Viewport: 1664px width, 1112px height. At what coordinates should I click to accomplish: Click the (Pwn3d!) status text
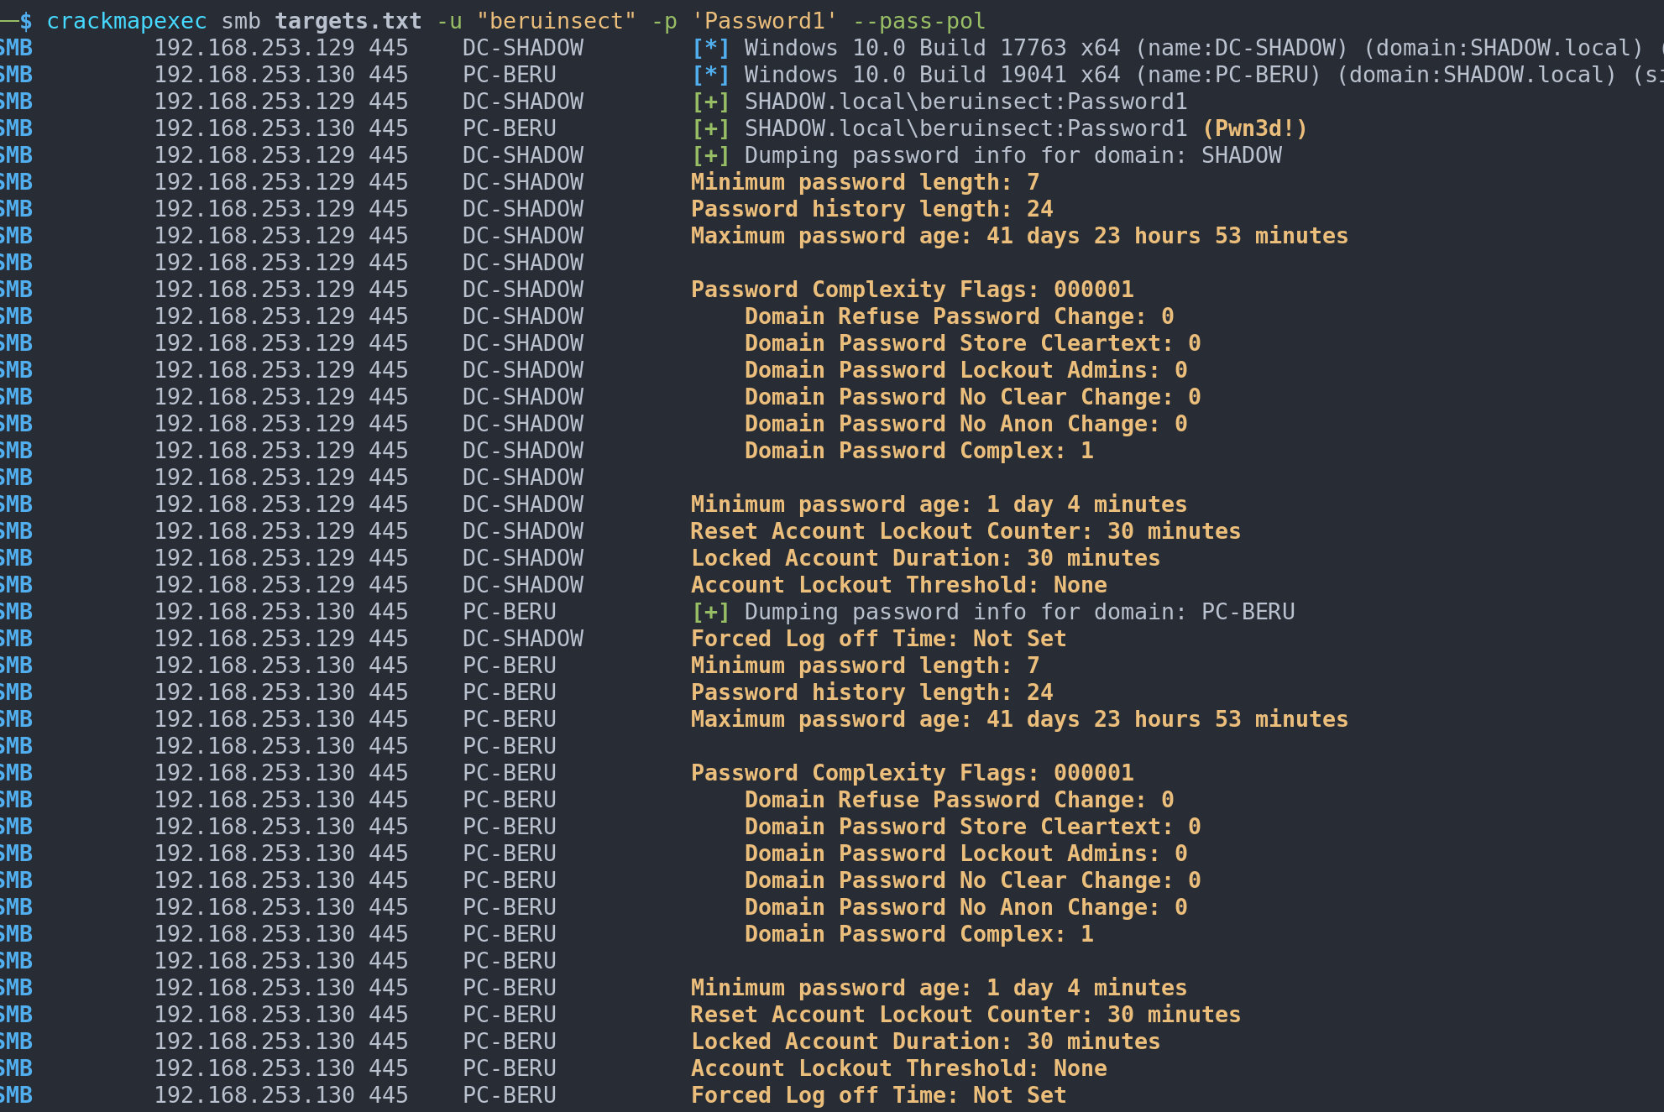coord(1254,128)
